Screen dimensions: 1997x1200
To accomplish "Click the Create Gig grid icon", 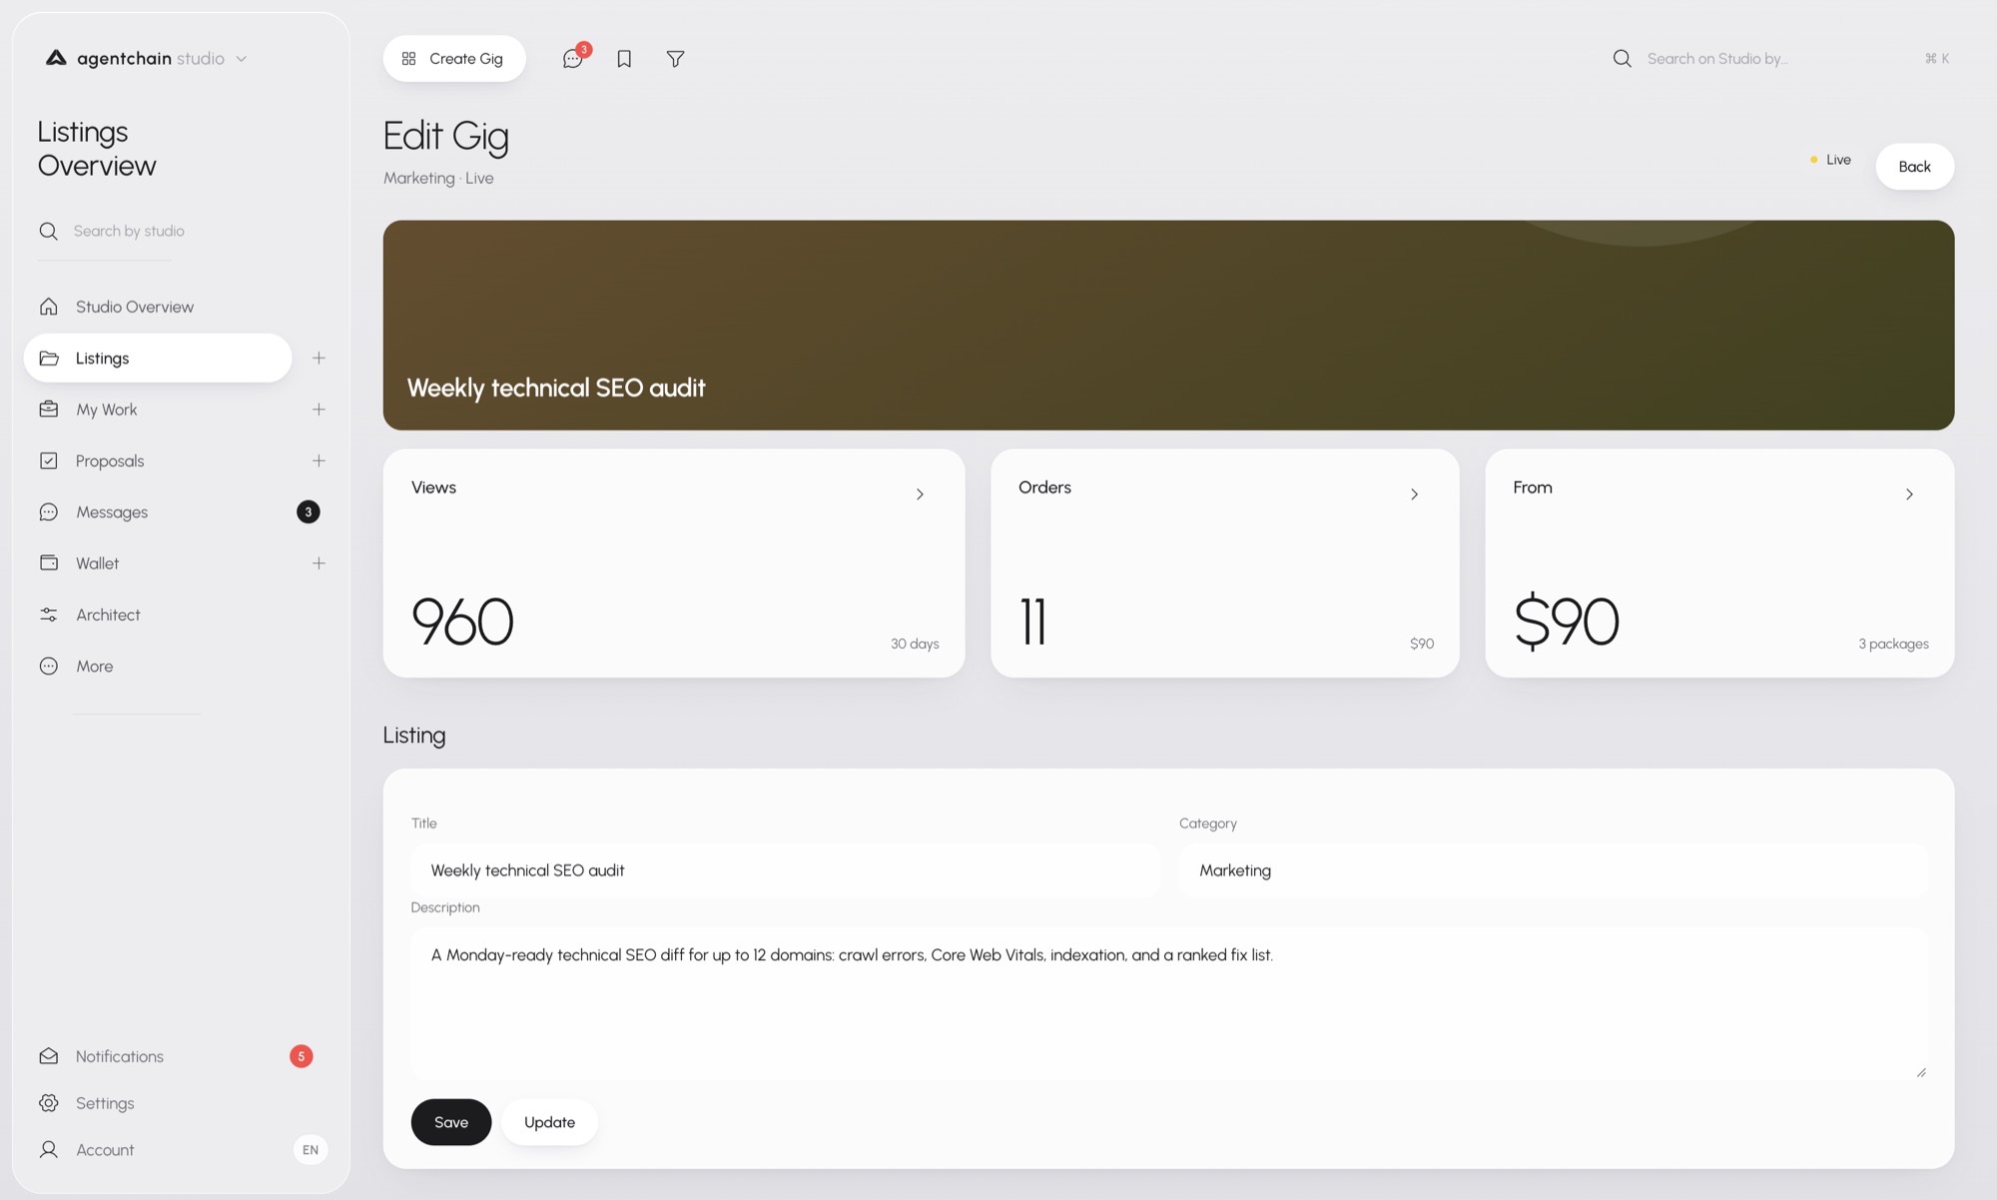I will coord(408,59).
